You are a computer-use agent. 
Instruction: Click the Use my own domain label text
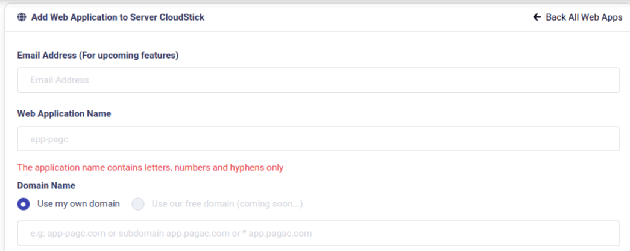pyautogui.click(x=78, y=204)
